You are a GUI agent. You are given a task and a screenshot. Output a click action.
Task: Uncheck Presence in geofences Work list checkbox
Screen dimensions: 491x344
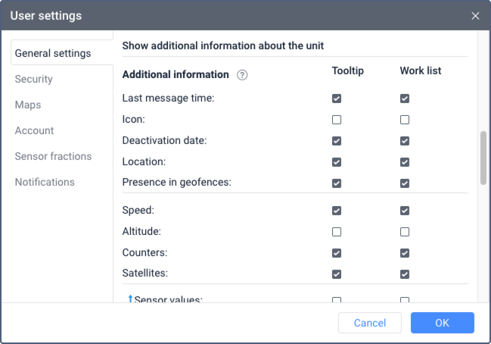[405, 183]
